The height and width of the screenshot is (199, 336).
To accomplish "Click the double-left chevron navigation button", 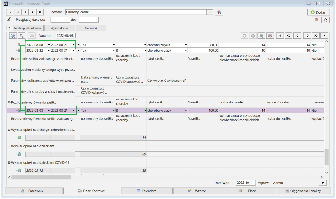I will [x=288, y=36].
